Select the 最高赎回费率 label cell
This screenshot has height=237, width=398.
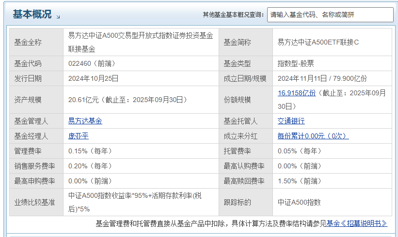[246, 181]
